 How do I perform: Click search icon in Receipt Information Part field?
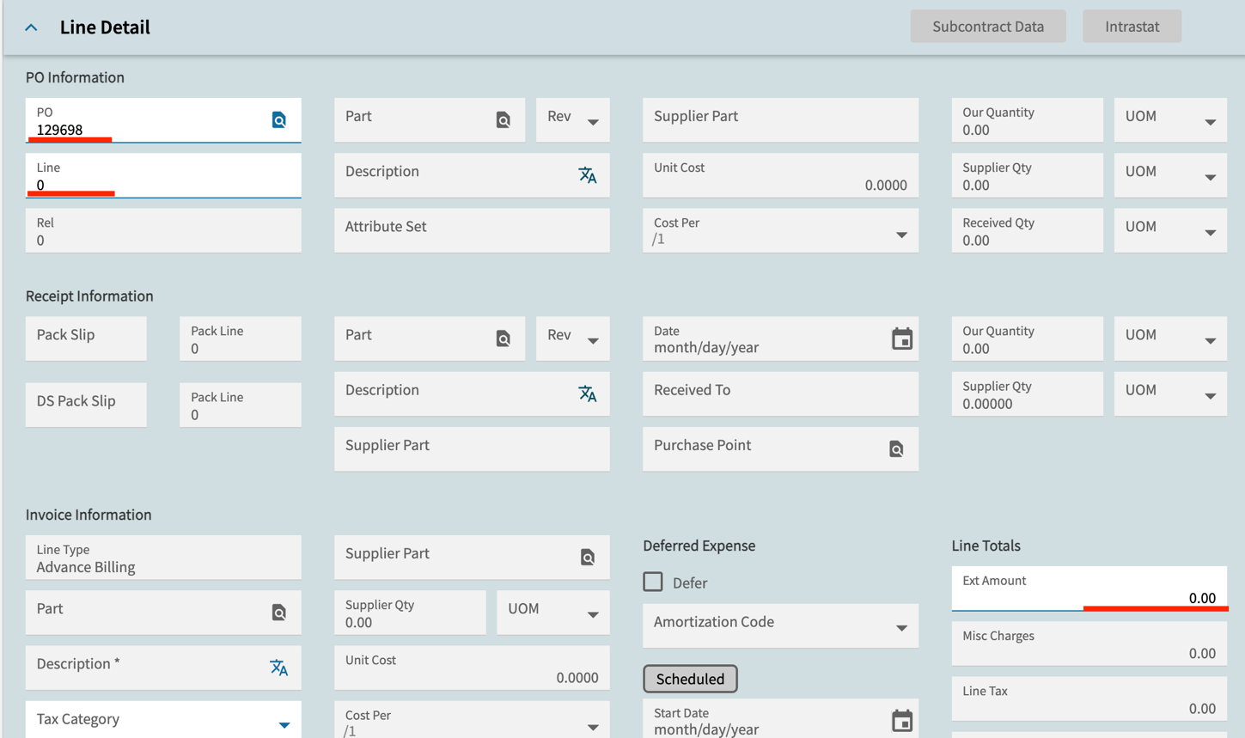(x=503, y=339)
